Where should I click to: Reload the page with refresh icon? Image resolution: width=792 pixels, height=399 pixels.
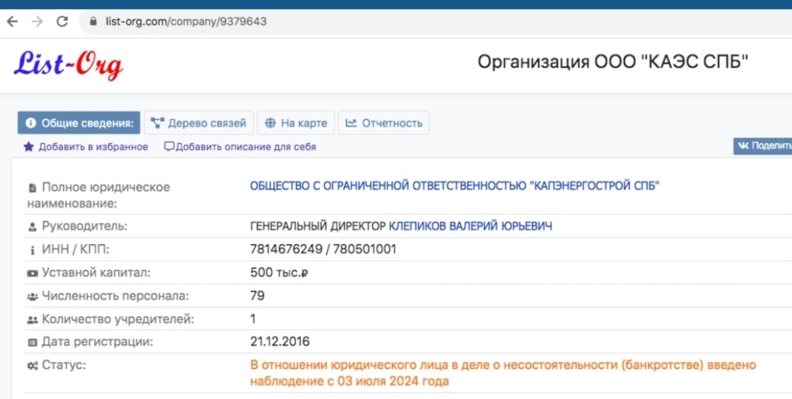[x=63, y=21]
